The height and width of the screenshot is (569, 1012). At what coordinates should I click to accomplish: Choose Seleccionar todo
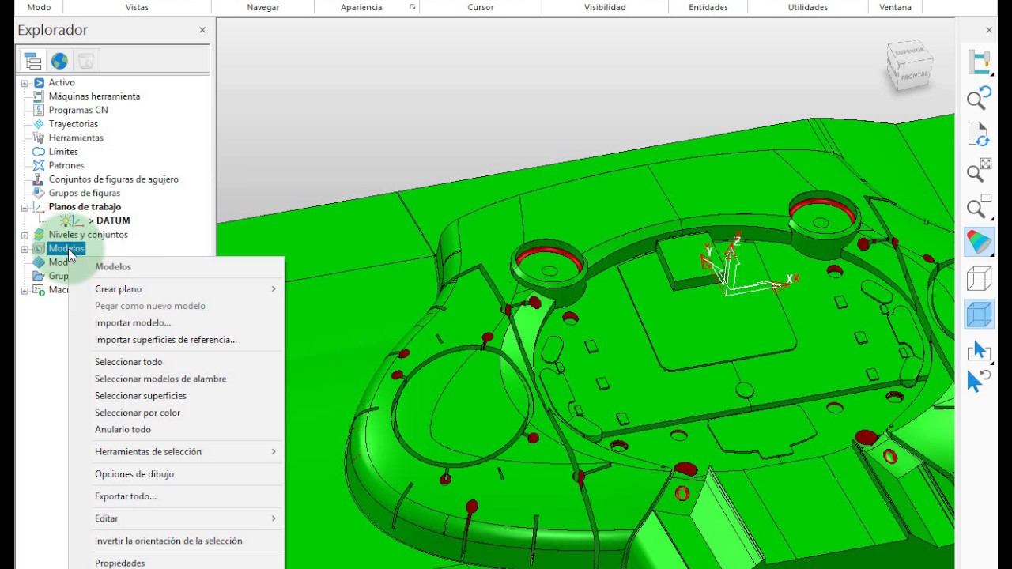128,362
